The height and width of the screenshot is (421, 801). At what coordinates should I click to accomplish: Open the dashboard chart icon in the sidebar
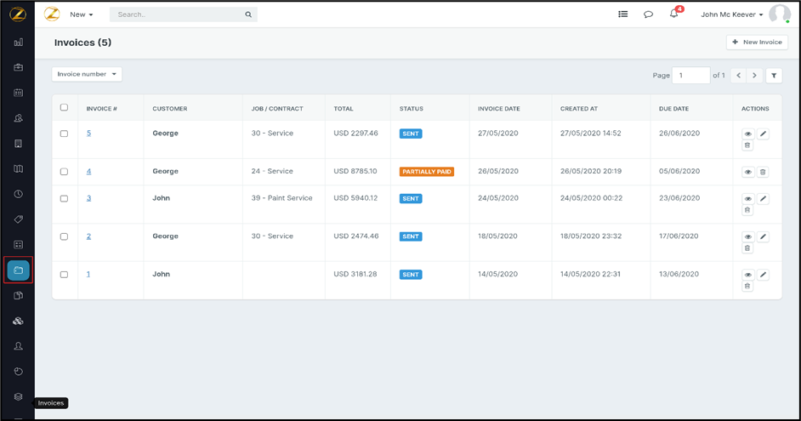coord(18,42)
